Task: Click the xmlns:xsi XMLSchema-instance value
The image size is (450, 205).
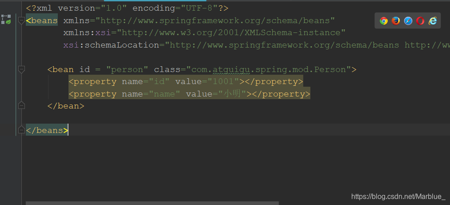Action: (231, 33)
